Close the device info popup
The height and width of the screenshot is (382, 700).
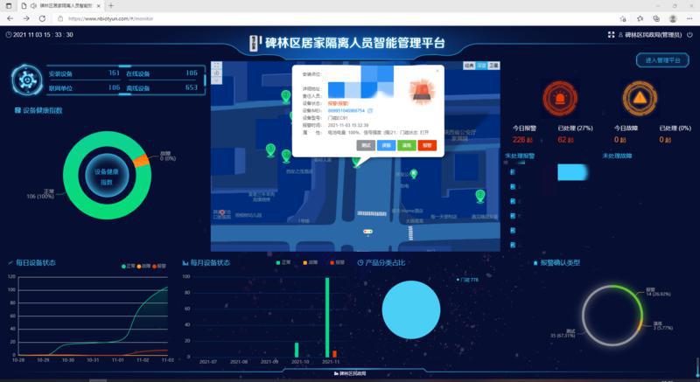point(437,71)
